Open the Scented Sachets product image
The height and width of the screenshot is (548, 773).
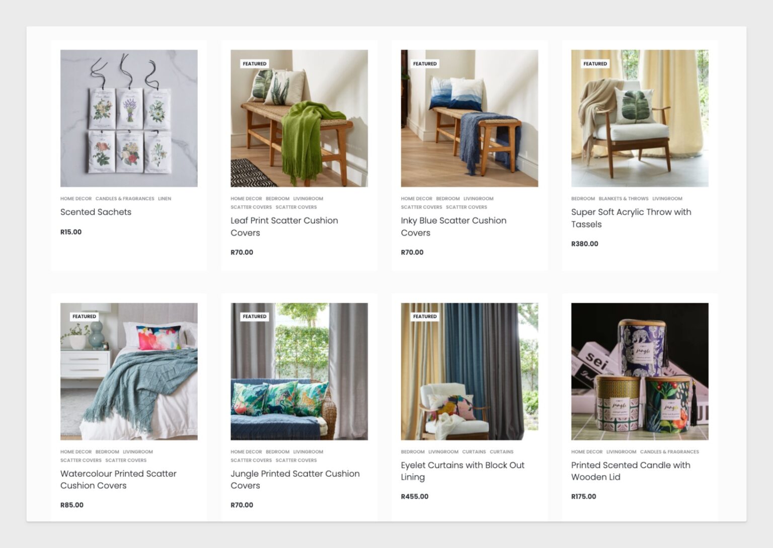129,118
